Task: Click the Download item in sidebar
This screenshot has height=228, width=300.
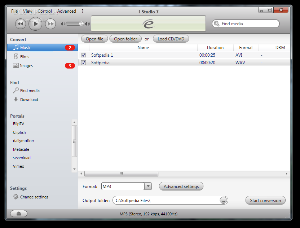Action: coord(29,100)
